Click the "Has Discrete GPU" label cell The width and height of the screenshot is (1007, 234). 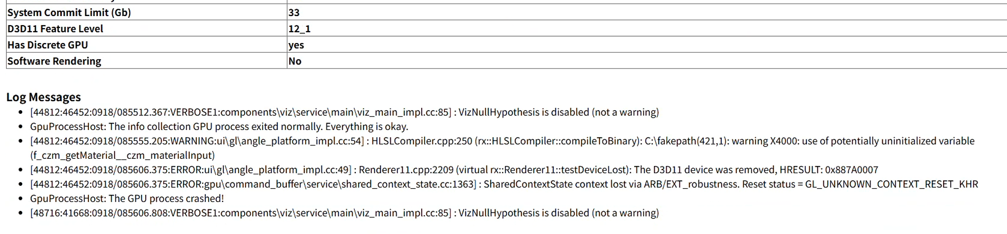tap(48, 45)
